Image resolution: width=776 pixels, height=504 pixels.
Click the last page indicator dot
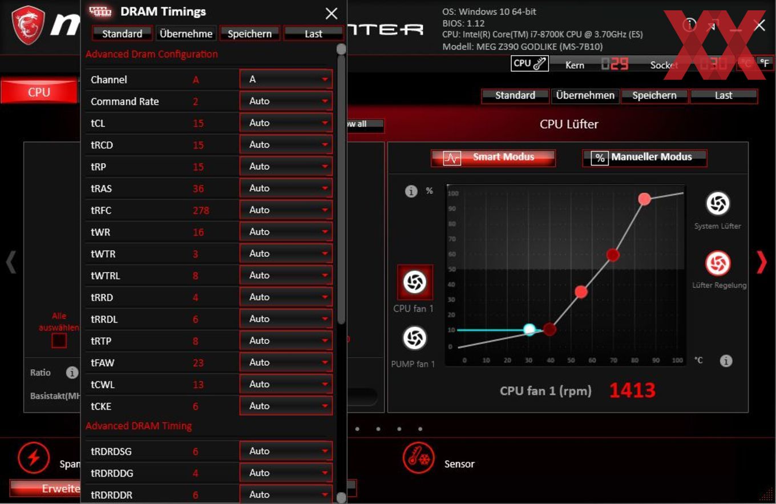tap(420, 429)
